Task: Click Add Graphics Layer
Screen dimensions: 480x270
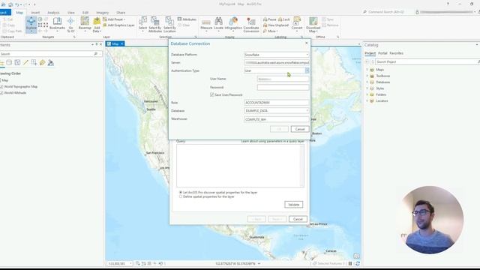Action: 118,25
